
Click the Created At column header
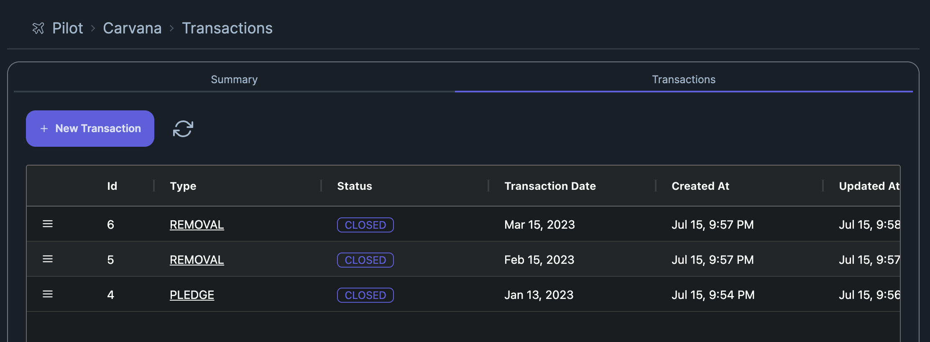click(x=700, y=186)
